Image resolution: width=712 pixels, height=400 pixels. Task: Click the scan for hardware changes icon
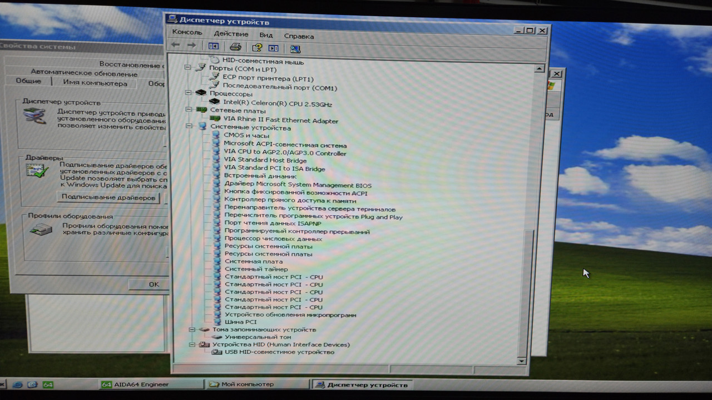[295, 49]
